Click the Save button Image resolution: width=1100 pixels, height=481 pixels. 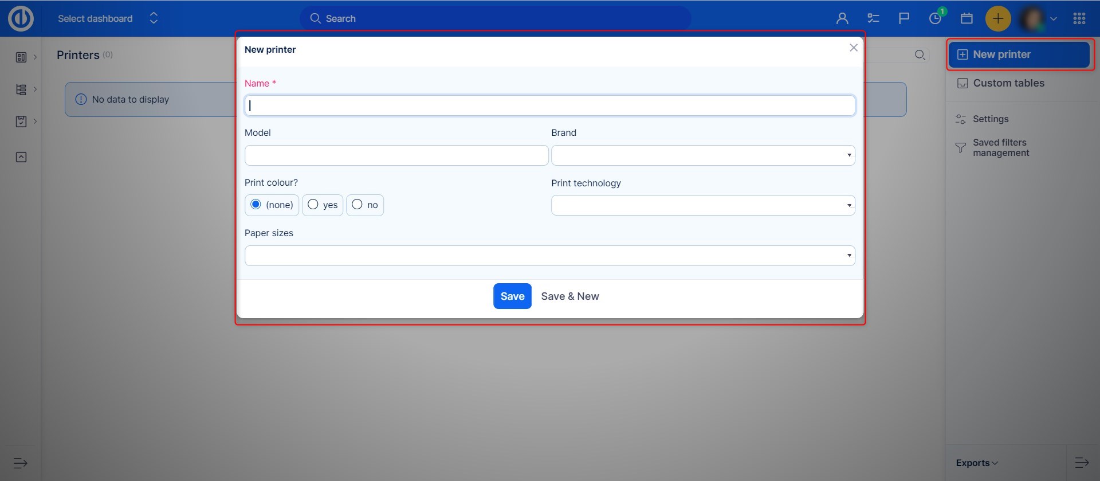tap(512, 296)
